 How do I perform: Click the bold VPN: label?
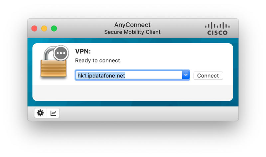pyautogui.click(x=83, y=51)
